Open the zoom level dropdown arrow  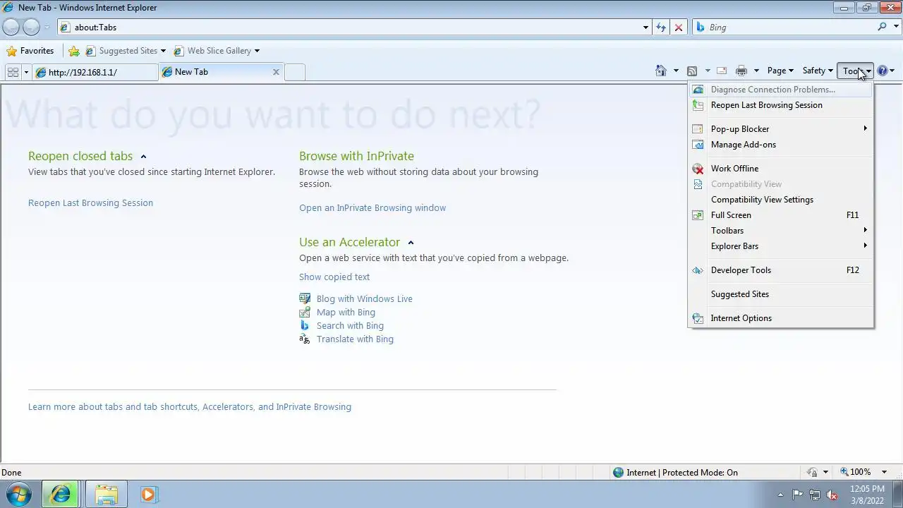click(885, 472)
